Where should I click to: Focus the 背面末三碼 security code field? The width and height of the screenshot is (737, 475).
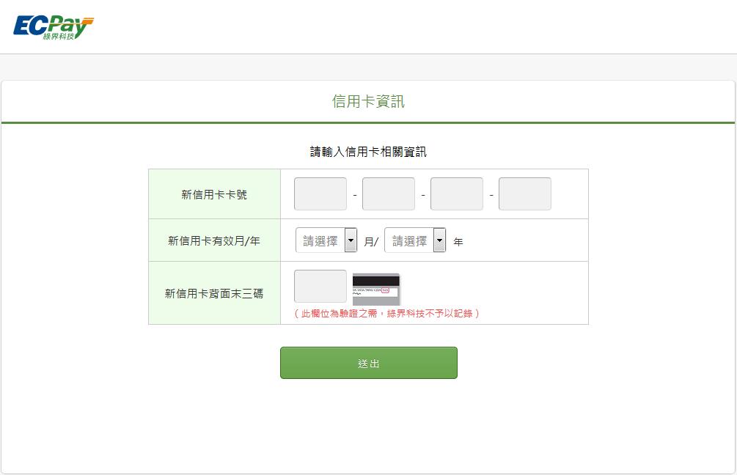320,286
